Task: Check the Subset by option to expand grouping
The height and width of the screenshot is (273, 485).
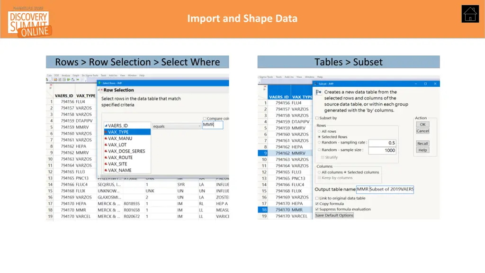Action: pos(317,118)
